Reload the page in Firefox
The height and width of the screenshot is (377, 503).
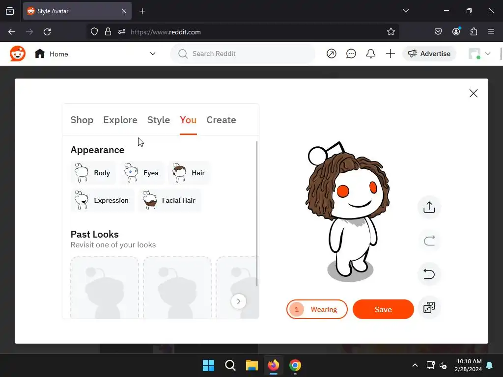pos(47,32)
